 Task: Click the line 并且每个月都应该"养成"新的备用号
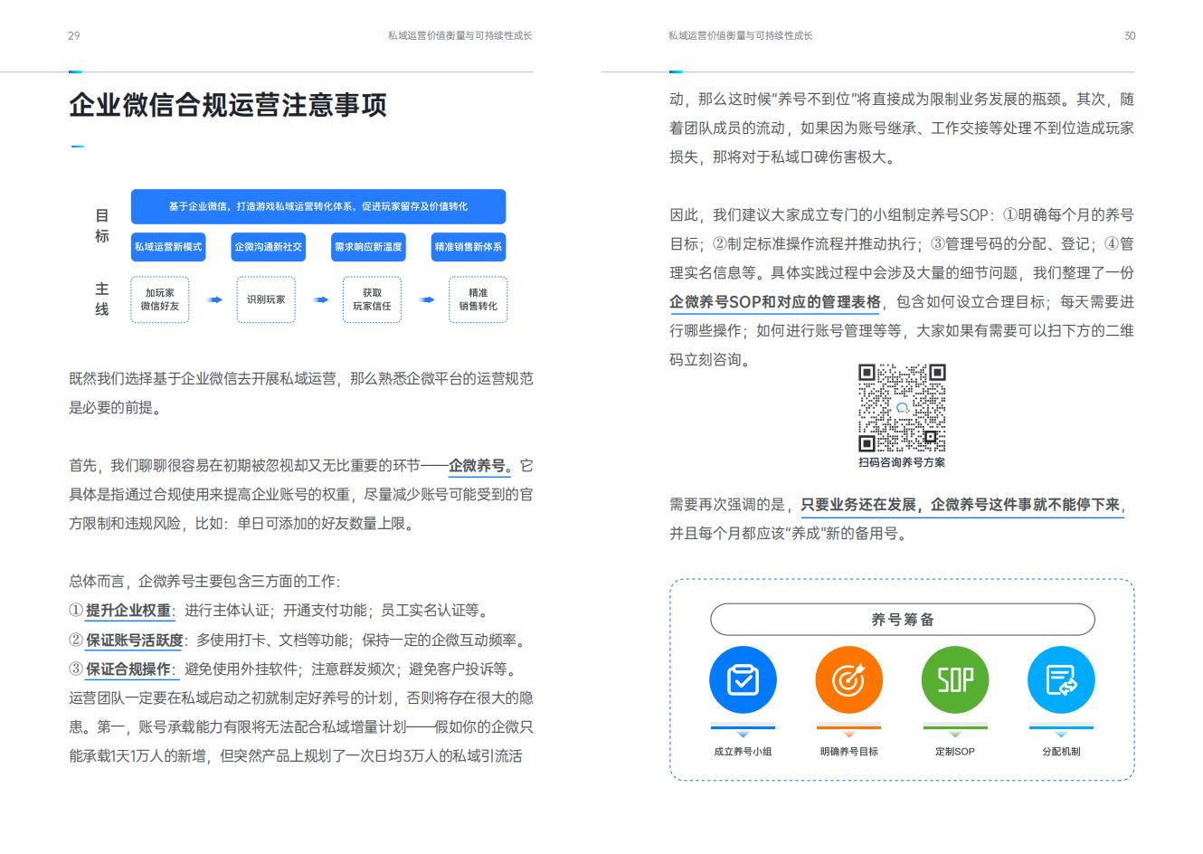point(789,534)
